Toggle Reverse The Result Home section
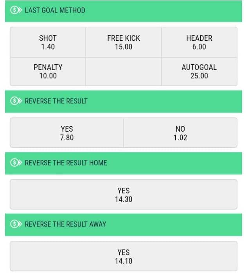This screenshot has width=246, height=276. (124, 163)
